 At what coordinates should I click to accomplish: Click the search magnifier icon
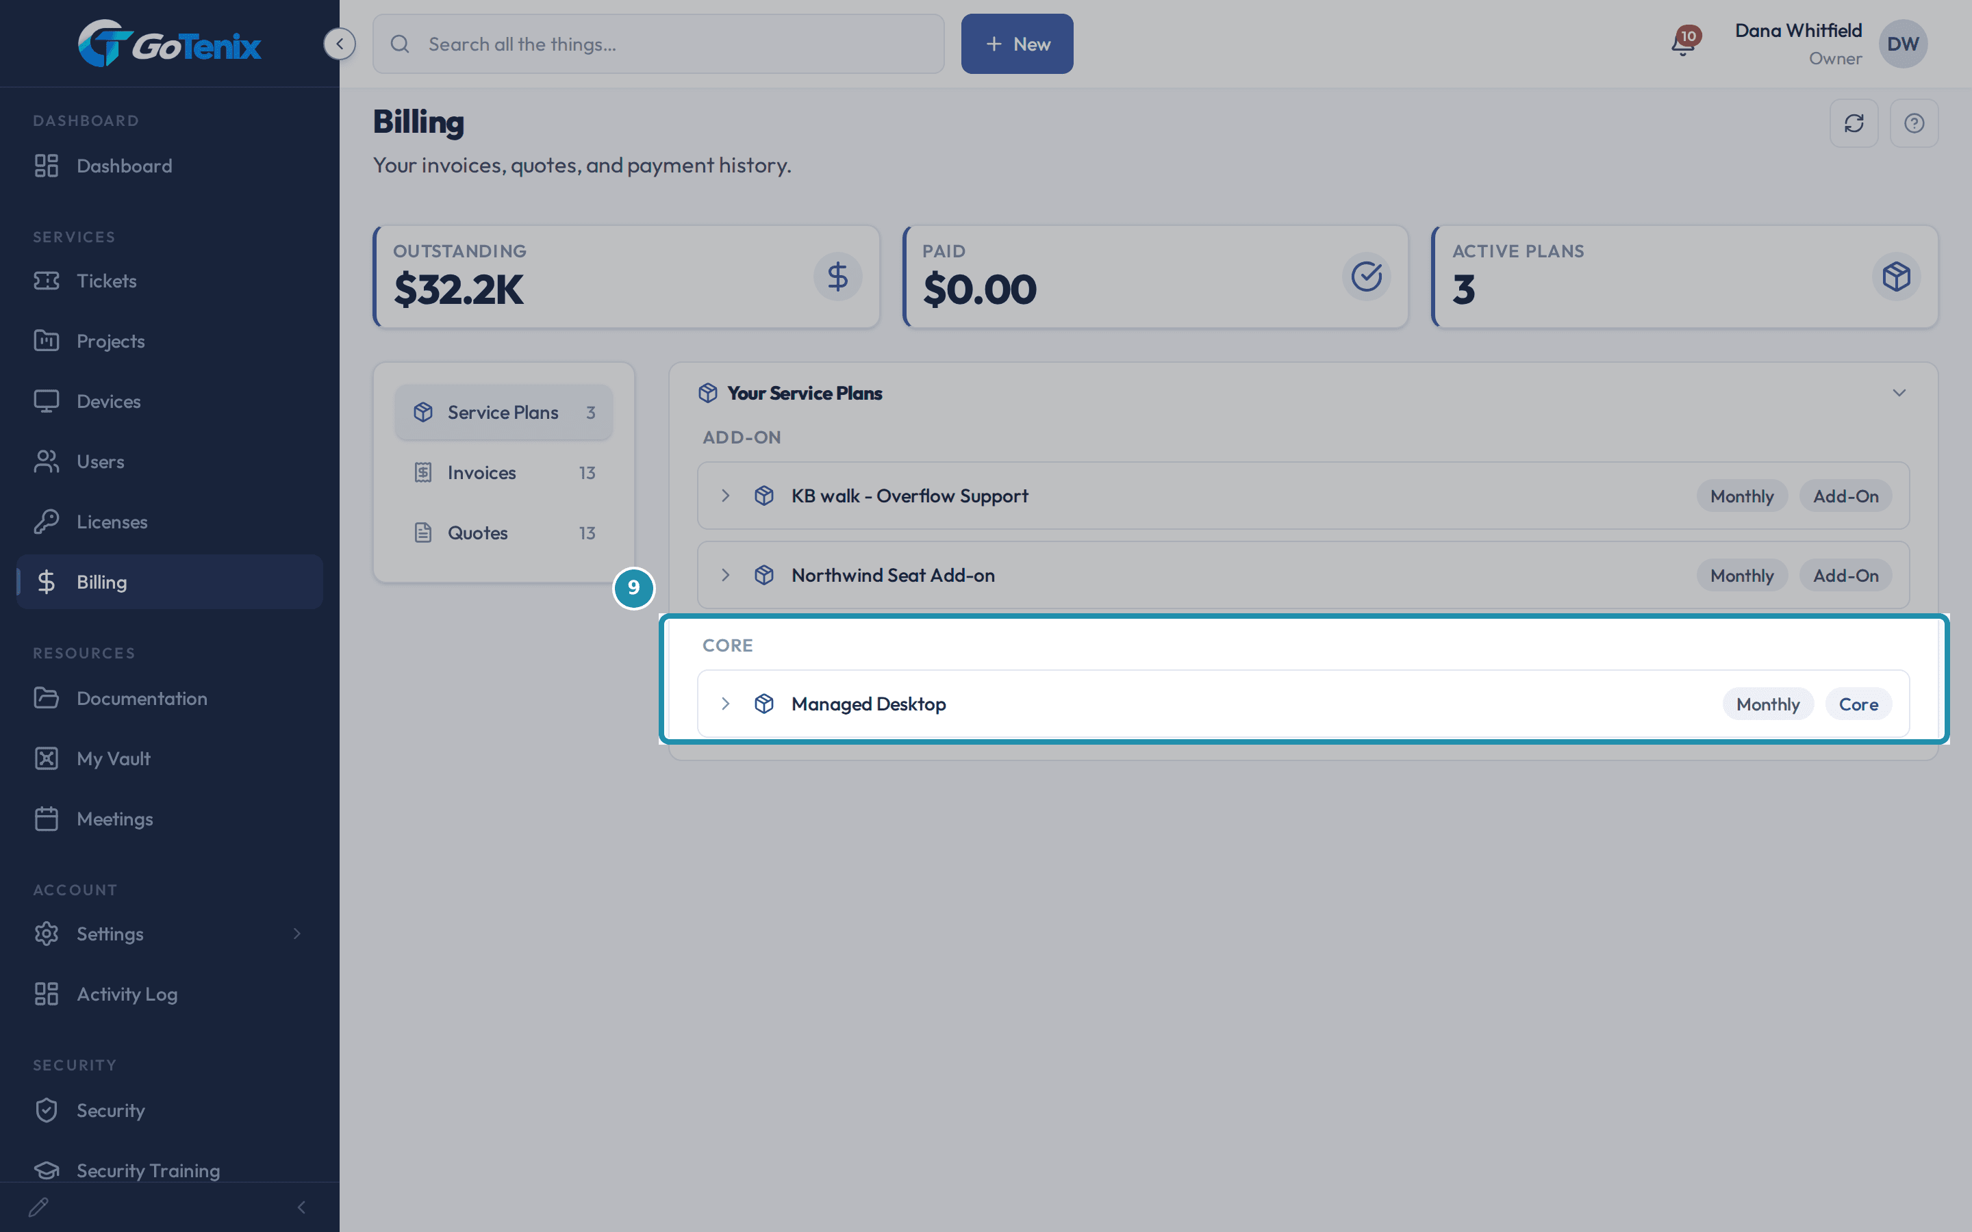click(400, 44)
